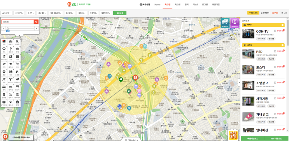Check the 사각기둥 전체 위치 checkbox
Viewport: 289px width, 141px height.
pos(275,99)
